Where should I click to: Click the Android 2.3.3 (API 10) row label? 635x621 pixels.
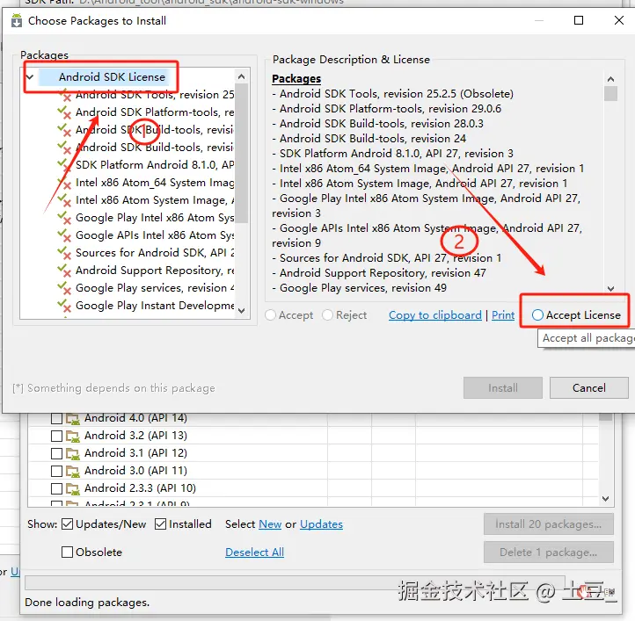click(140, 488)
